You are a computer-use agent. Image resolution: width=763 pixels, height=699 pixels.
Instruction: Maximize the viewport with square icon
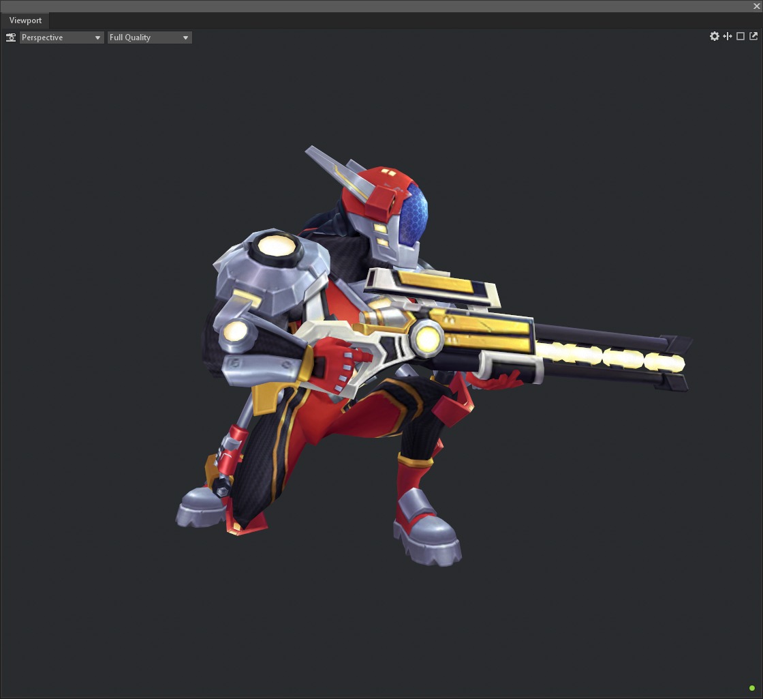(741, 36)
